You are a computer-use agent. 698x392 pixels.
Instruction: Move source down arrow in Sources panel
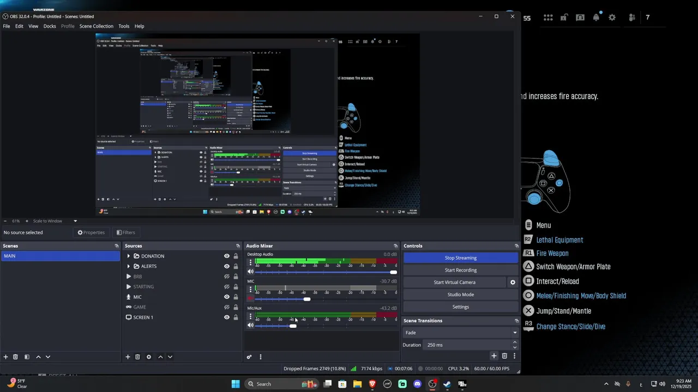click(x=170, y=357)
